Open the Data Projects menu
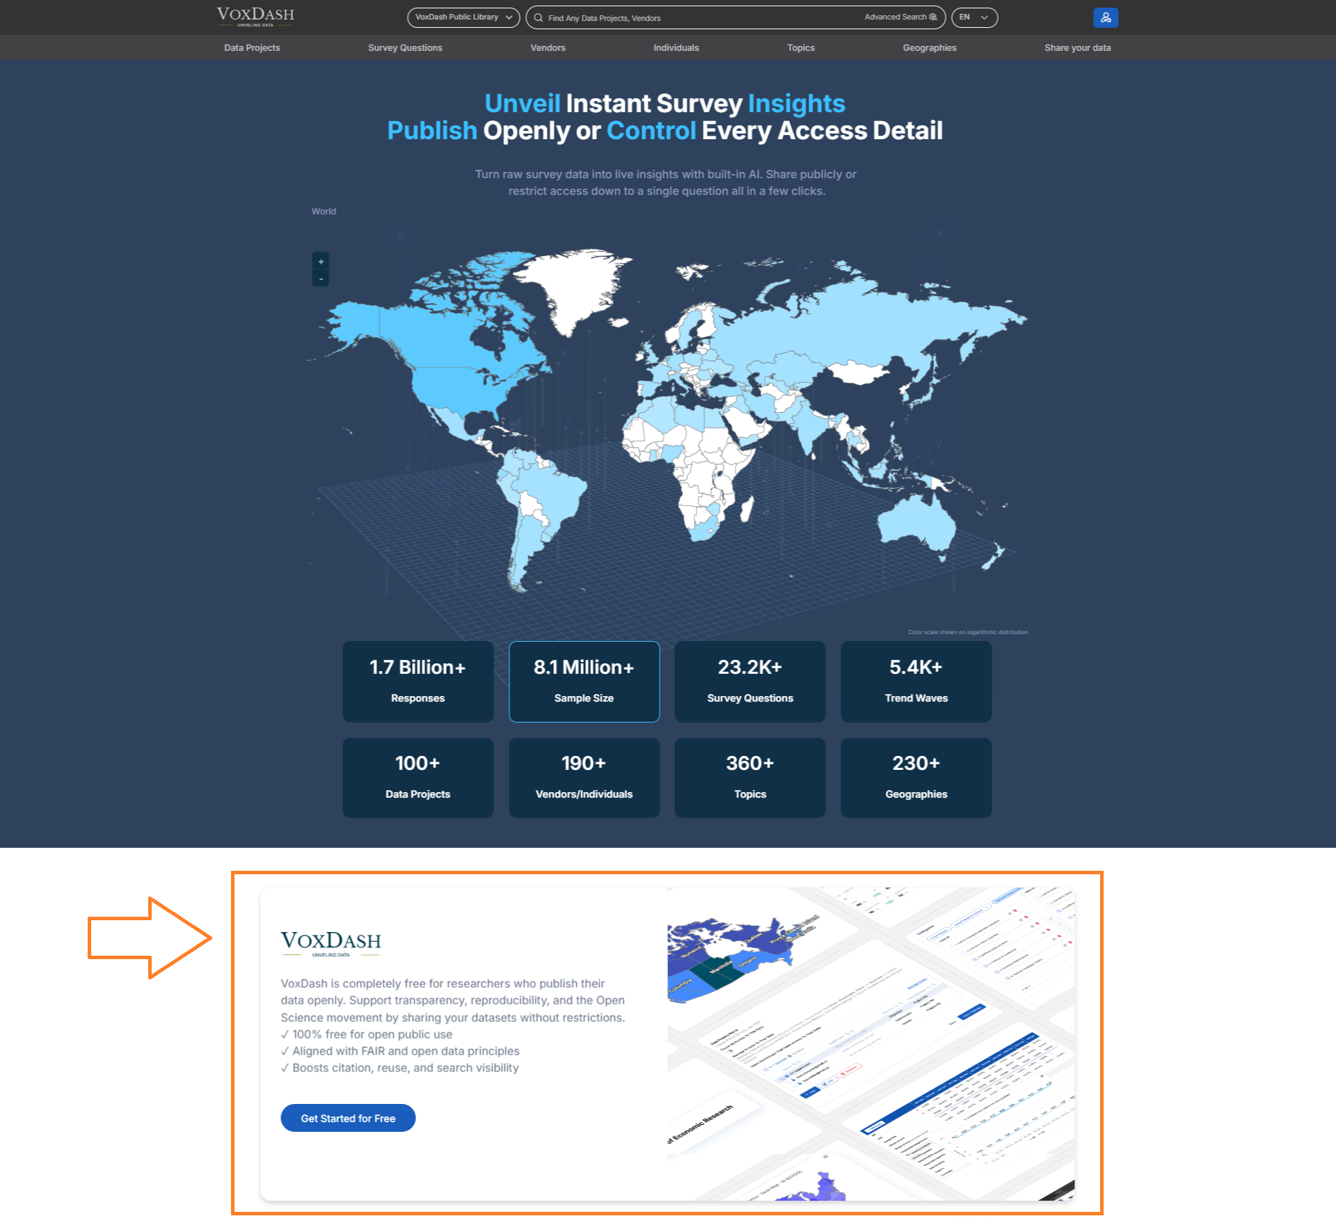The width and height of the screenshot is (1336, 1223). pyautogui.click(x=252, y=48)
